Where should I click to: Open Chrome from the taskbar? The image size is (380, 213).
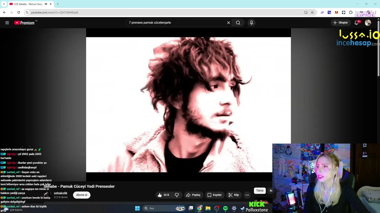point(199,208)
